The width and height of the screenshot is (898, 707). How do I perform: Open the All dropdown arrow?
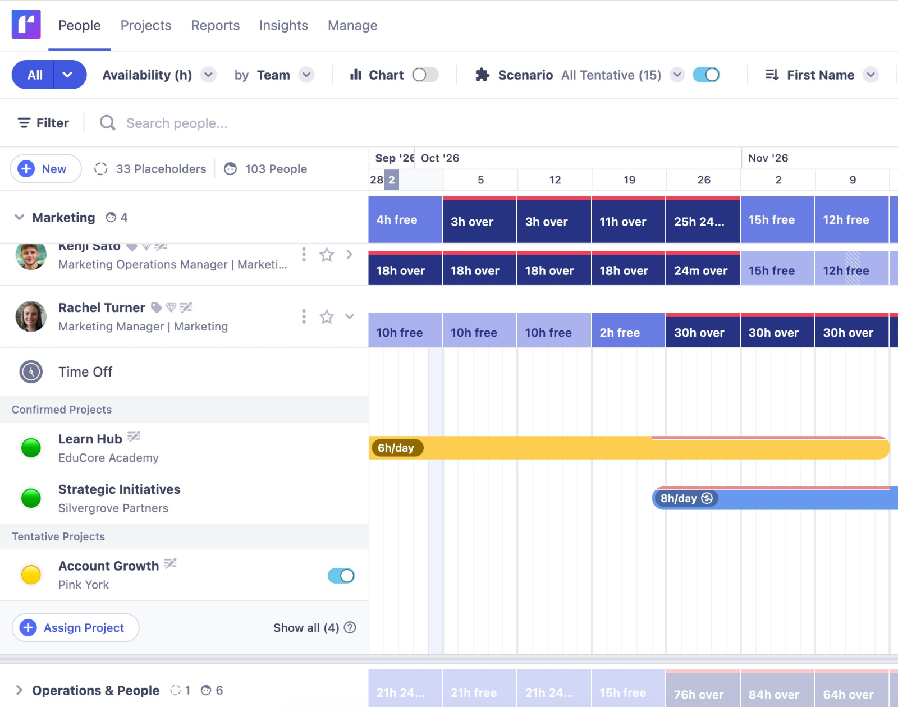point(68,75)
